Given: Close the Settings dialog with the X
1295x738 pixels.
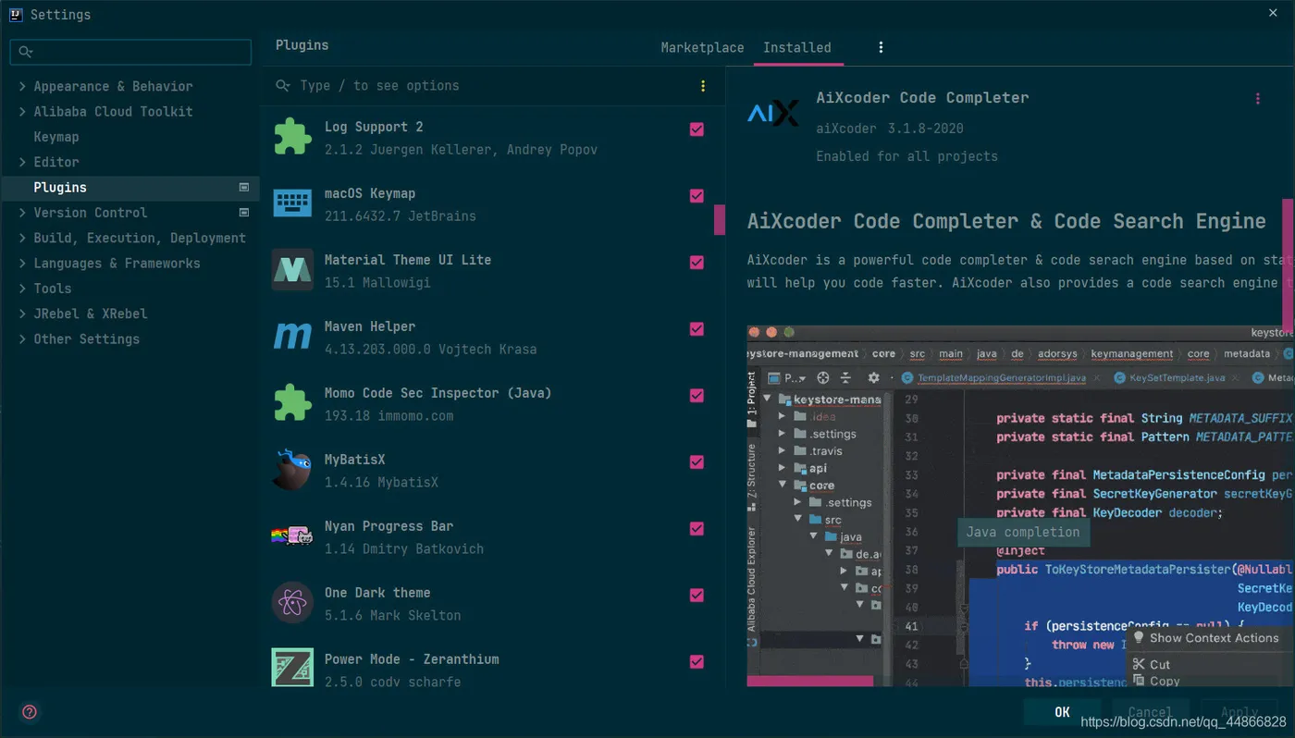Looking at the screenshot, I should click(x=1275, y=11).
